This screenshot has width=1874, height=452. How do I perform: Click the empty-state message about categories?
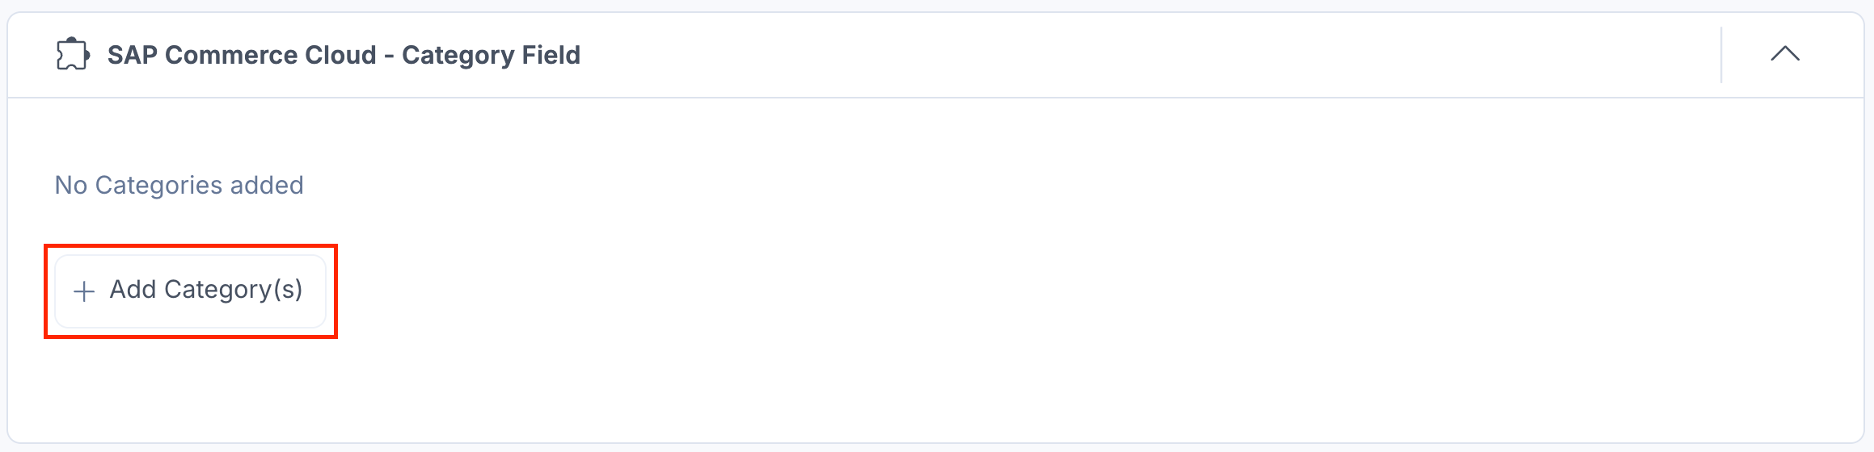(179, 185)
